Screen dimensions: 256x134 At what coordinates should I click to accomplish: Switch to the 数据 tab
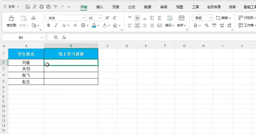point(148,7)
